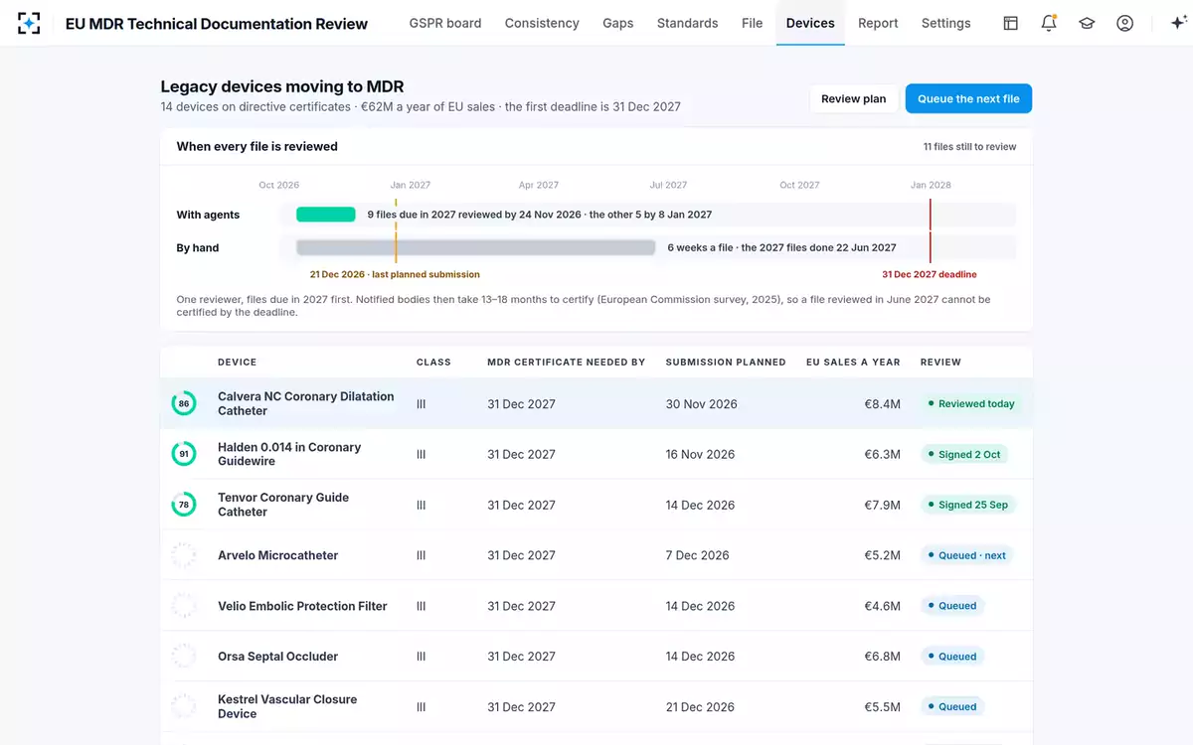The width and height of the screenshot is (1193, 745).
Task: Click the 21 Dec 2026 last planned submission marker
Action: tap(395, 274)
